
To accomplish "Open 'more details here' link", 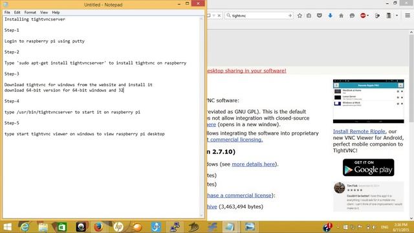I will coord(253,164).
